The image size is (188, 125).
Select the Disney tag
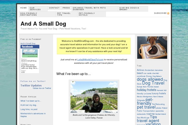(149, 76)
